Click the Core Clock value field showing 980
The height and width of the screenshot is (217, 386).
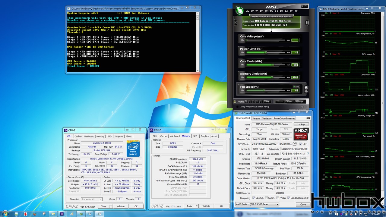(295, 65)
